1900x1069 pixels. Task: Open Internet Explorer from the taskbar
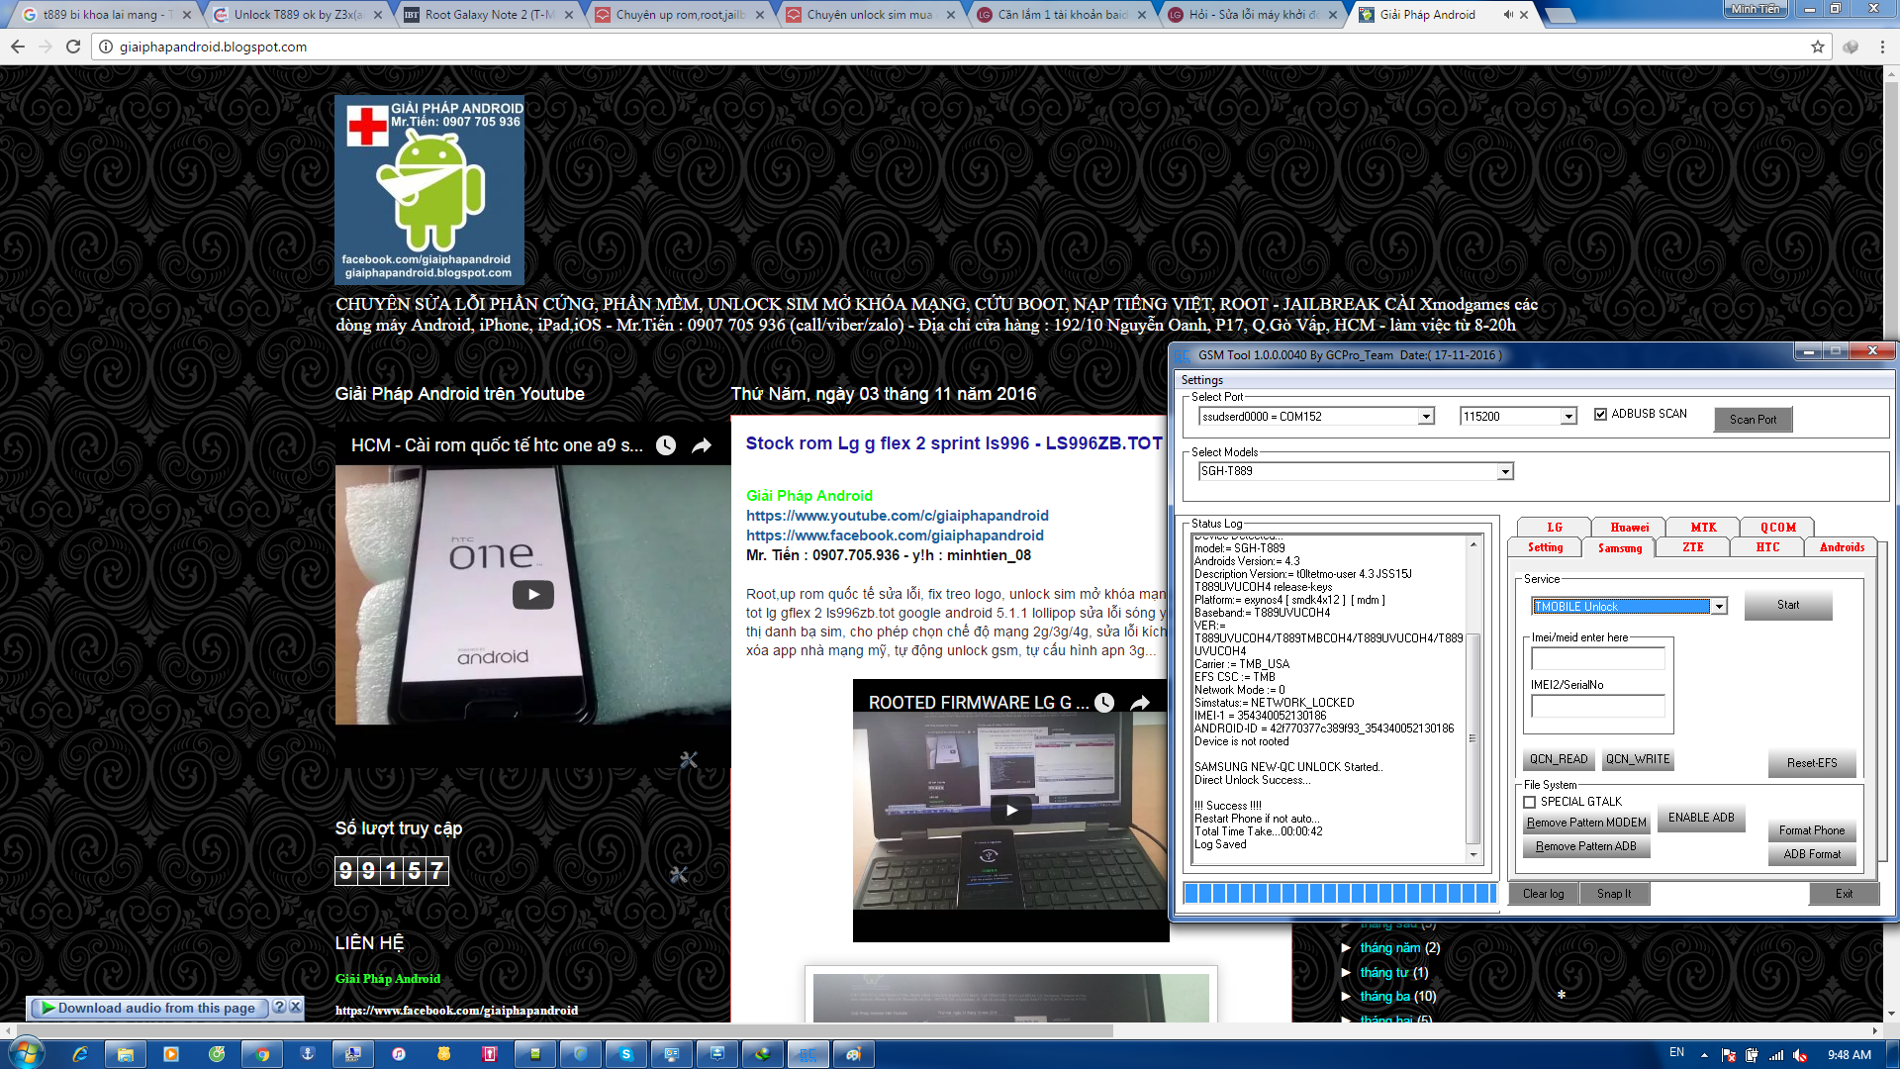pos(80,1054)
